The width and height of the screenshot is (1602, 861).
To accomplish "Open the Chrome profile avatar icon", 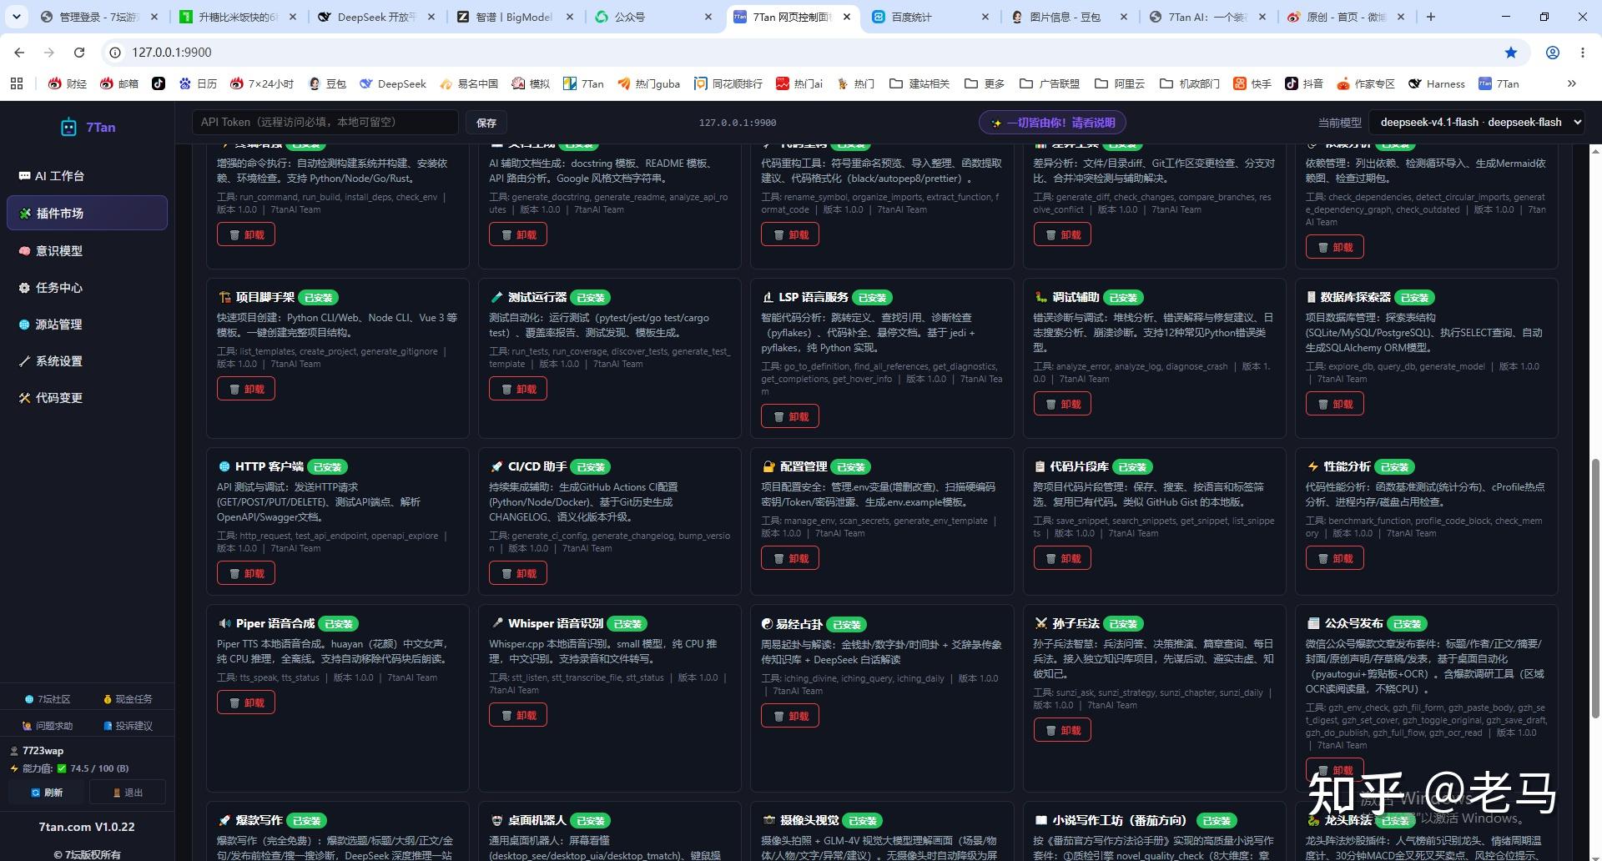I will click(x=1553, y=53).
